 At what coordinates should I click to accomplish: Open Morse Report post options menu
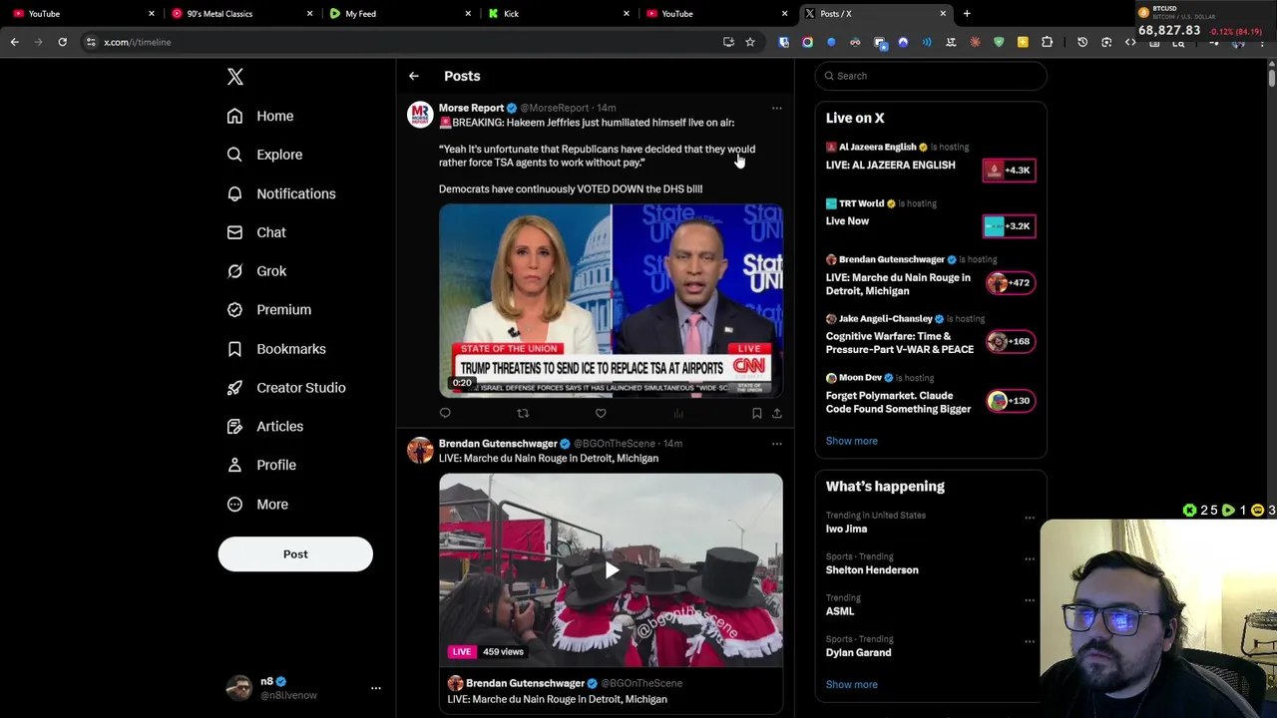pos(777,108)
